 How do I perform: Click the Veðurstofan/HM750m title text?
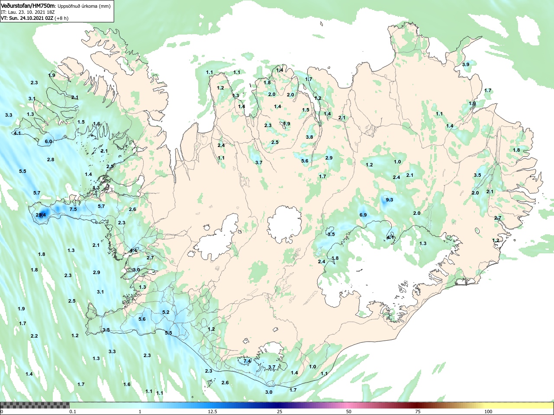point(29,6)
